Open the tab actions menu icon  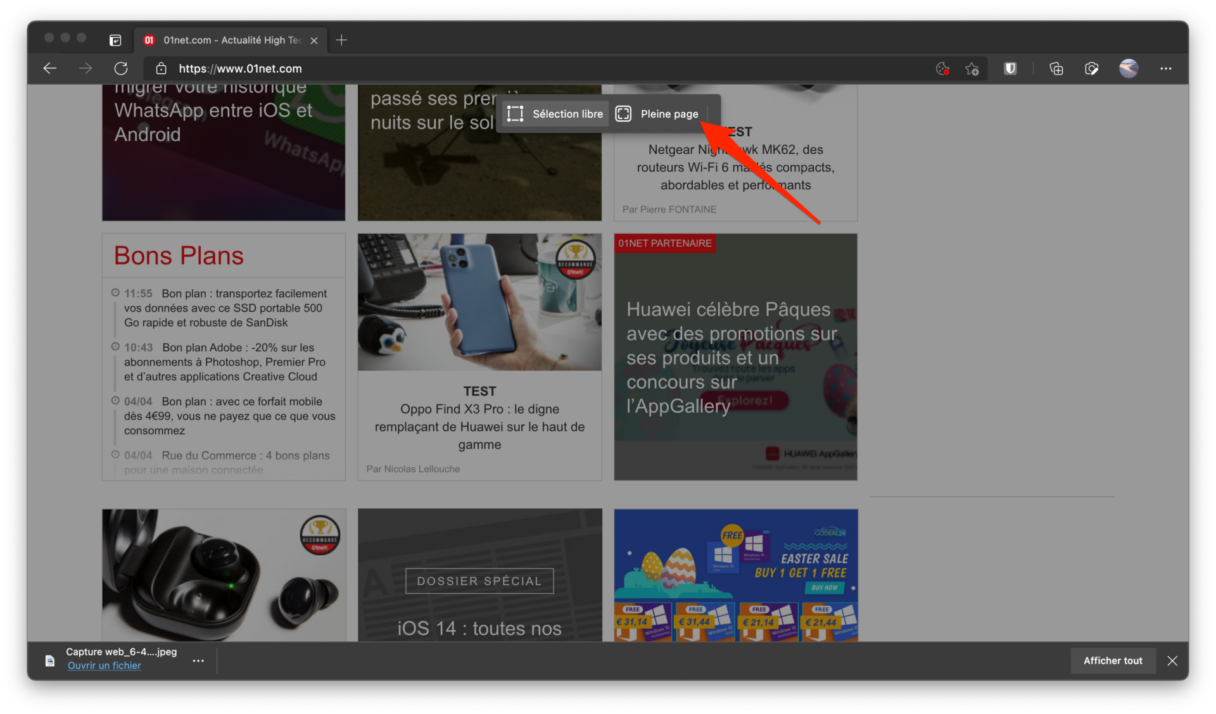click(115, 40)
